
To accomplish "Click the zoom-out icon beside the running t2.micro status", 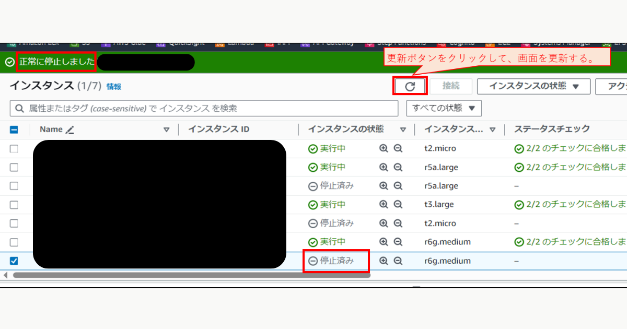I will point(398,148).
